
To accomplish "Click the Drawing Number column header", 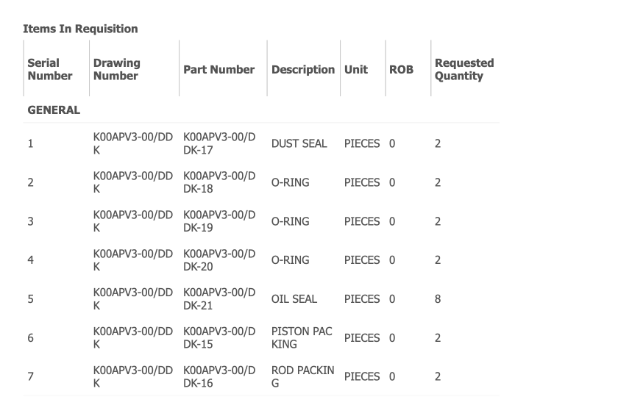I will pyautogui.click(x=116, y=69).
